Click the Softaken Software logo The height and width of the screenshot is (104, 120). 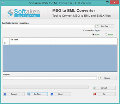(x=23, y=13)
